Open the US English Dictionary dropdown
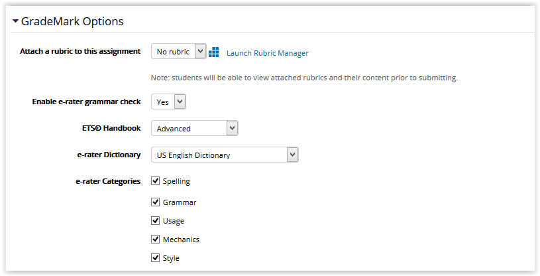 coord(225,155)
